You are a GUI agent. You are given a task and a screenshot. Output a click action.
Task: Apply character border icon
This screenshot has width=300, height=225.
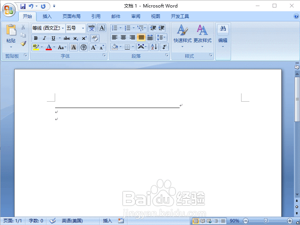click(x=102, y=28)
